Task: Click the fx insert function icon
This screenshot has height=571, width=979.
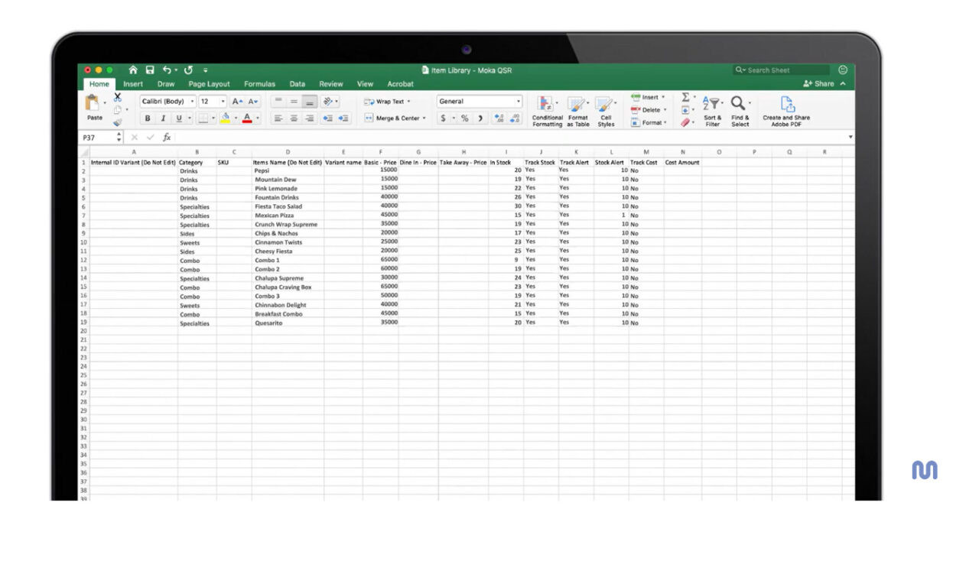Action: pyautogui.click(x=167, y=138)
